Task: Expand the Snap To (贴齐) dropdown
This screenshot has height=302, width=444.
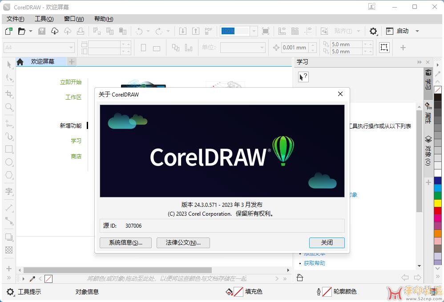Action: click(x=359, y=31)
